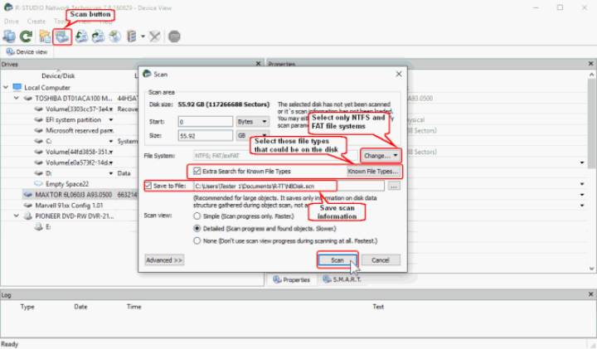Viewport: 597px width, 349px height.
Task: Collapse the PIONEER DVD-RW drive node
Action: click(17, 216)
